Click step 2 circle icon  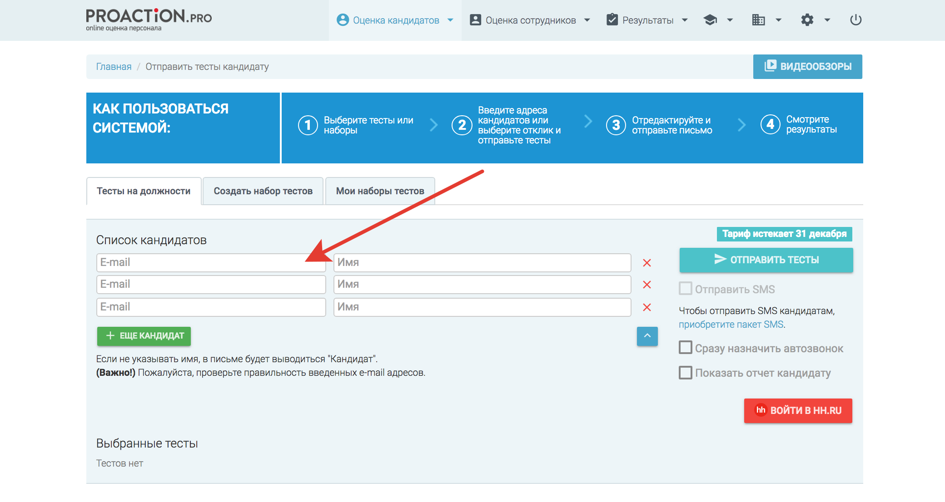pos(462,125)
